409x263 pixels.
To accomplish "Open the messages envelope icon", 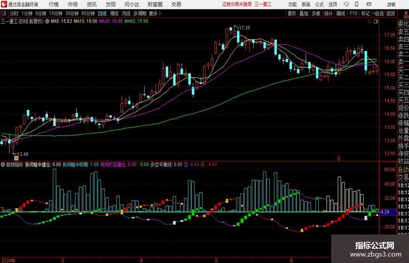I will click(x=369, y=4).
